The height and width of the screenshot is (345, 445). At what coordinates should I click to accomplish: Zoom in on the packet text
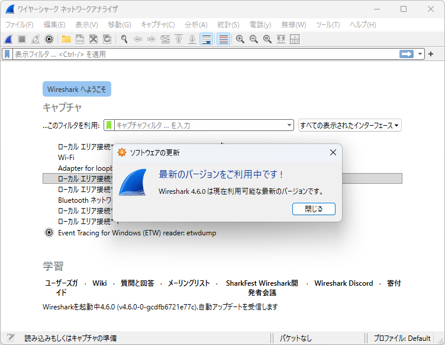click(x=240, y=39)
